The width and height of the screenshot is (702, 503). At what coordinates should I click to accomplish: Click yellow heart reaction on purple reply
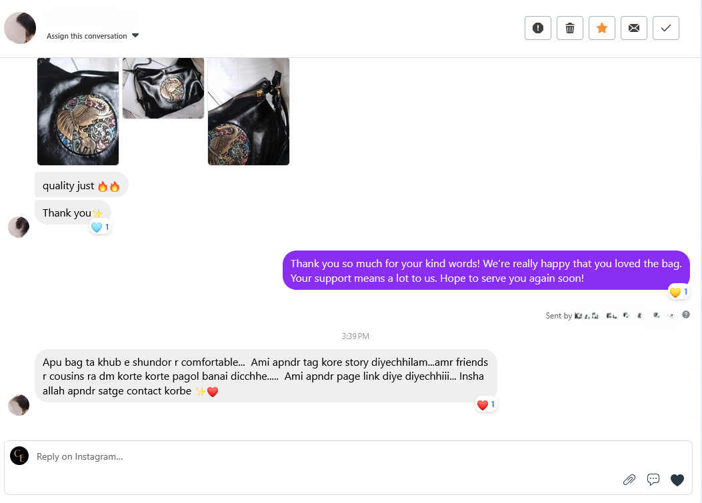coord(679,292)
